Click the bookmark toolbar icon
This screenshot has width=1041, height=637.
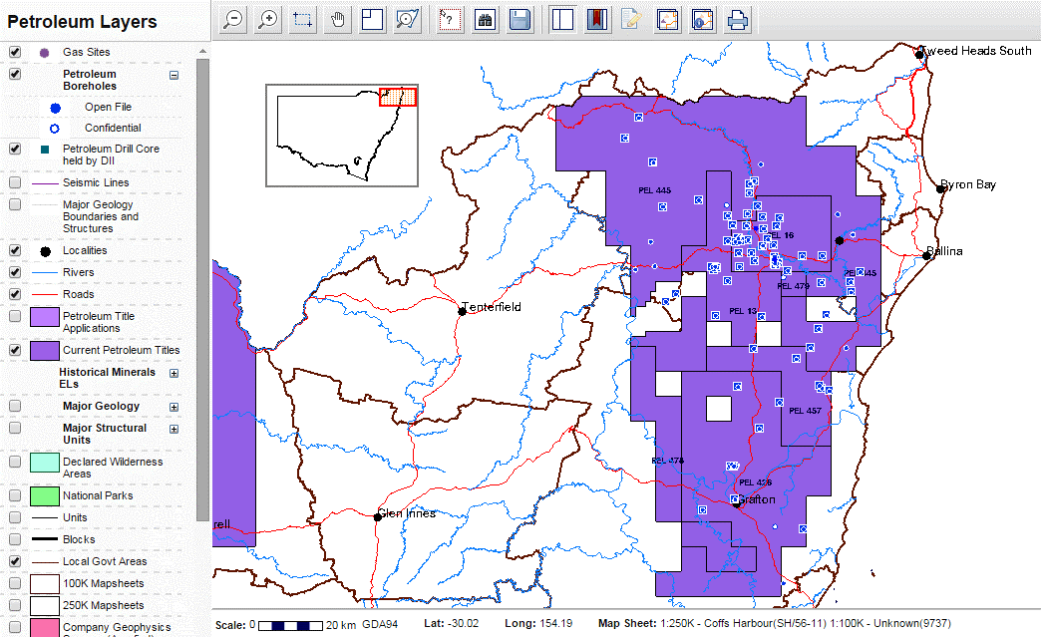[597, 19]
